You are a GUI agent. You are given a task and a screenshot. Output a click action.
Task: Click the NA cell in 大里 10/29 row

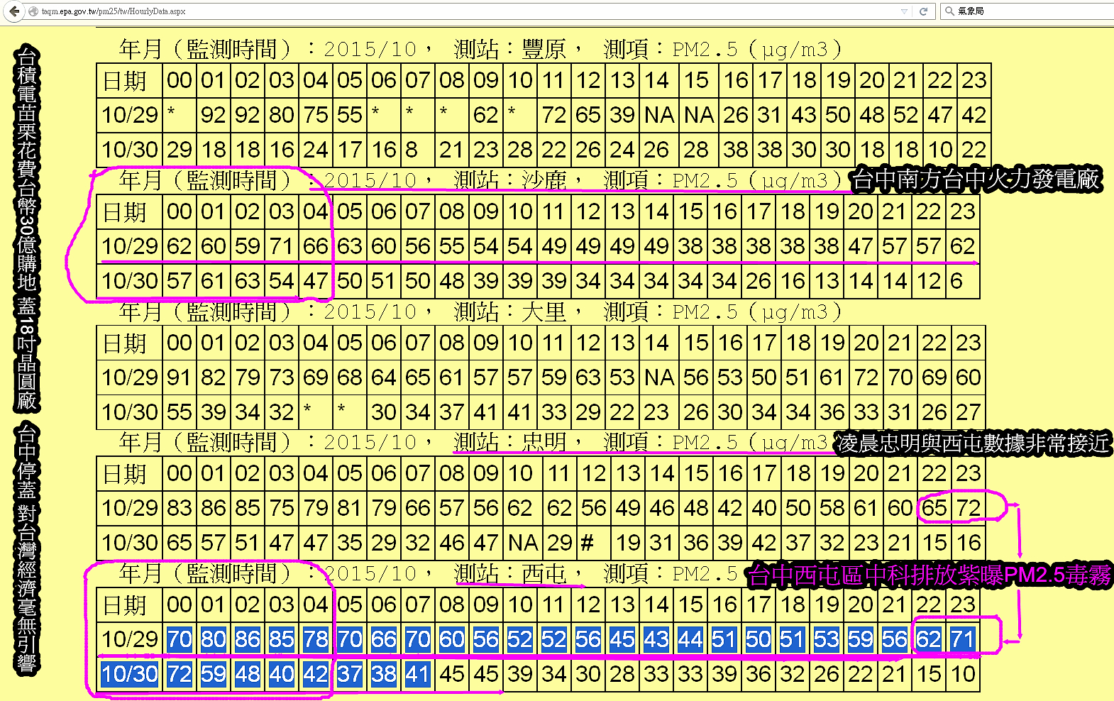(x=659, y=377)
